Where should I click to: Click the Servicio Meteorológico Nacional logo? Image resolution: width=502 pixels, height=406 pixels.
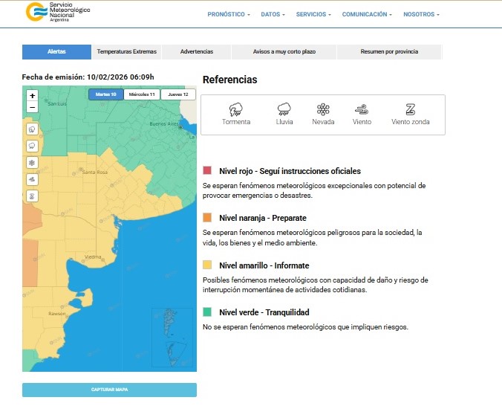pyautogui.click(x=58, y=13)
